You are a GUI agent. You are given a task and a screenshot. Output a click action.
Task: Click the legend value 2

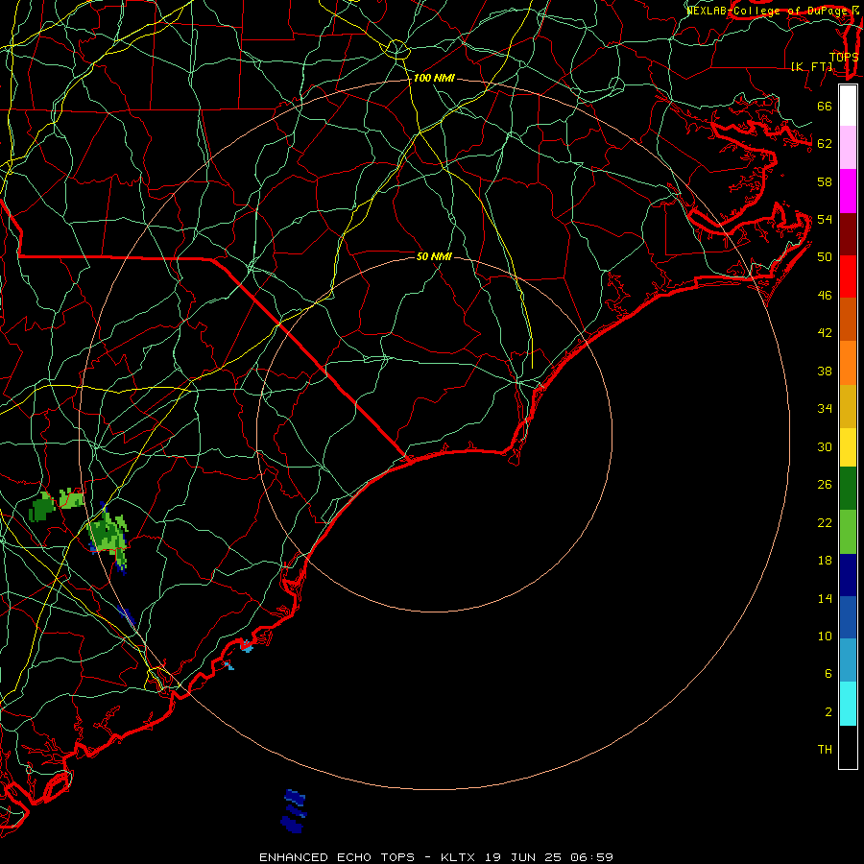828,712
